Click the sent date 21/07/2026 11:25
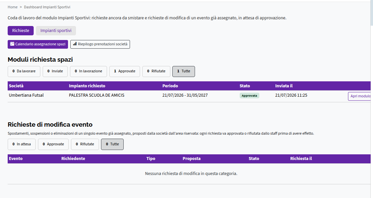Image resolution: width=373 pixels, height=198 pixels. pyautogui.click(x=291, y=95)
